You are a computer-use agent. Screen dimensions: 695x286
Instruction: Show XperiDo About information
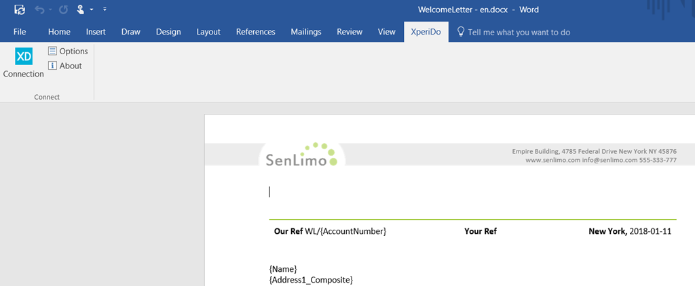coord(64,66)
